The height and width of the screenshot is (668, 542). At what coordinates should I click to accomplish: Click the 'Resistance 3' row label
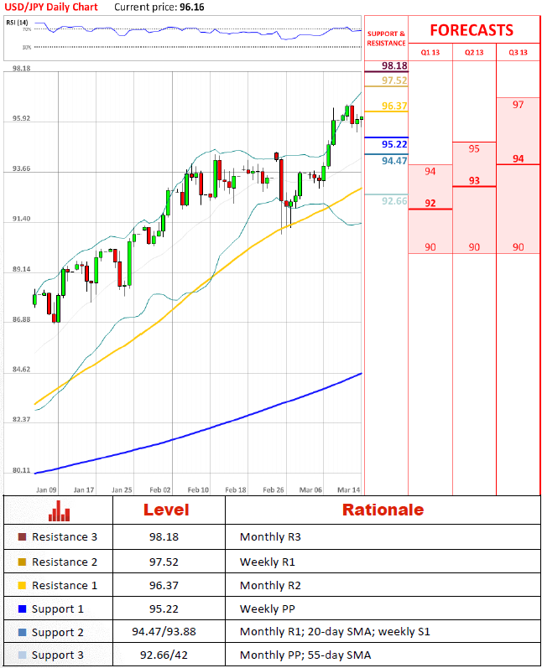[x=65, y=536]
